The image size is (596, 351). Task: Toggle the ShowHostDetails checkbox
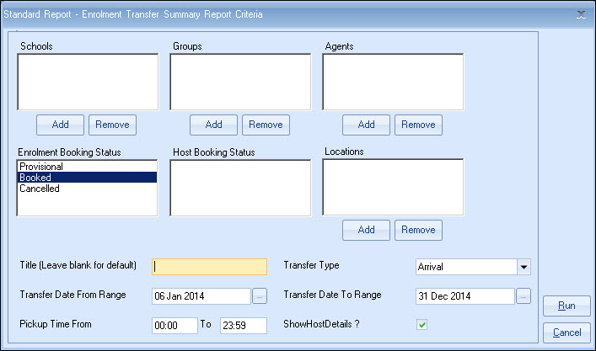click(x=422, y=325)
